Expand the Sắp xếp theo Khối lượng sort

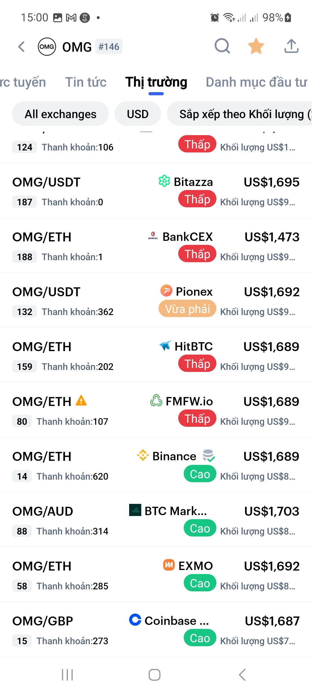coord(243,114)
